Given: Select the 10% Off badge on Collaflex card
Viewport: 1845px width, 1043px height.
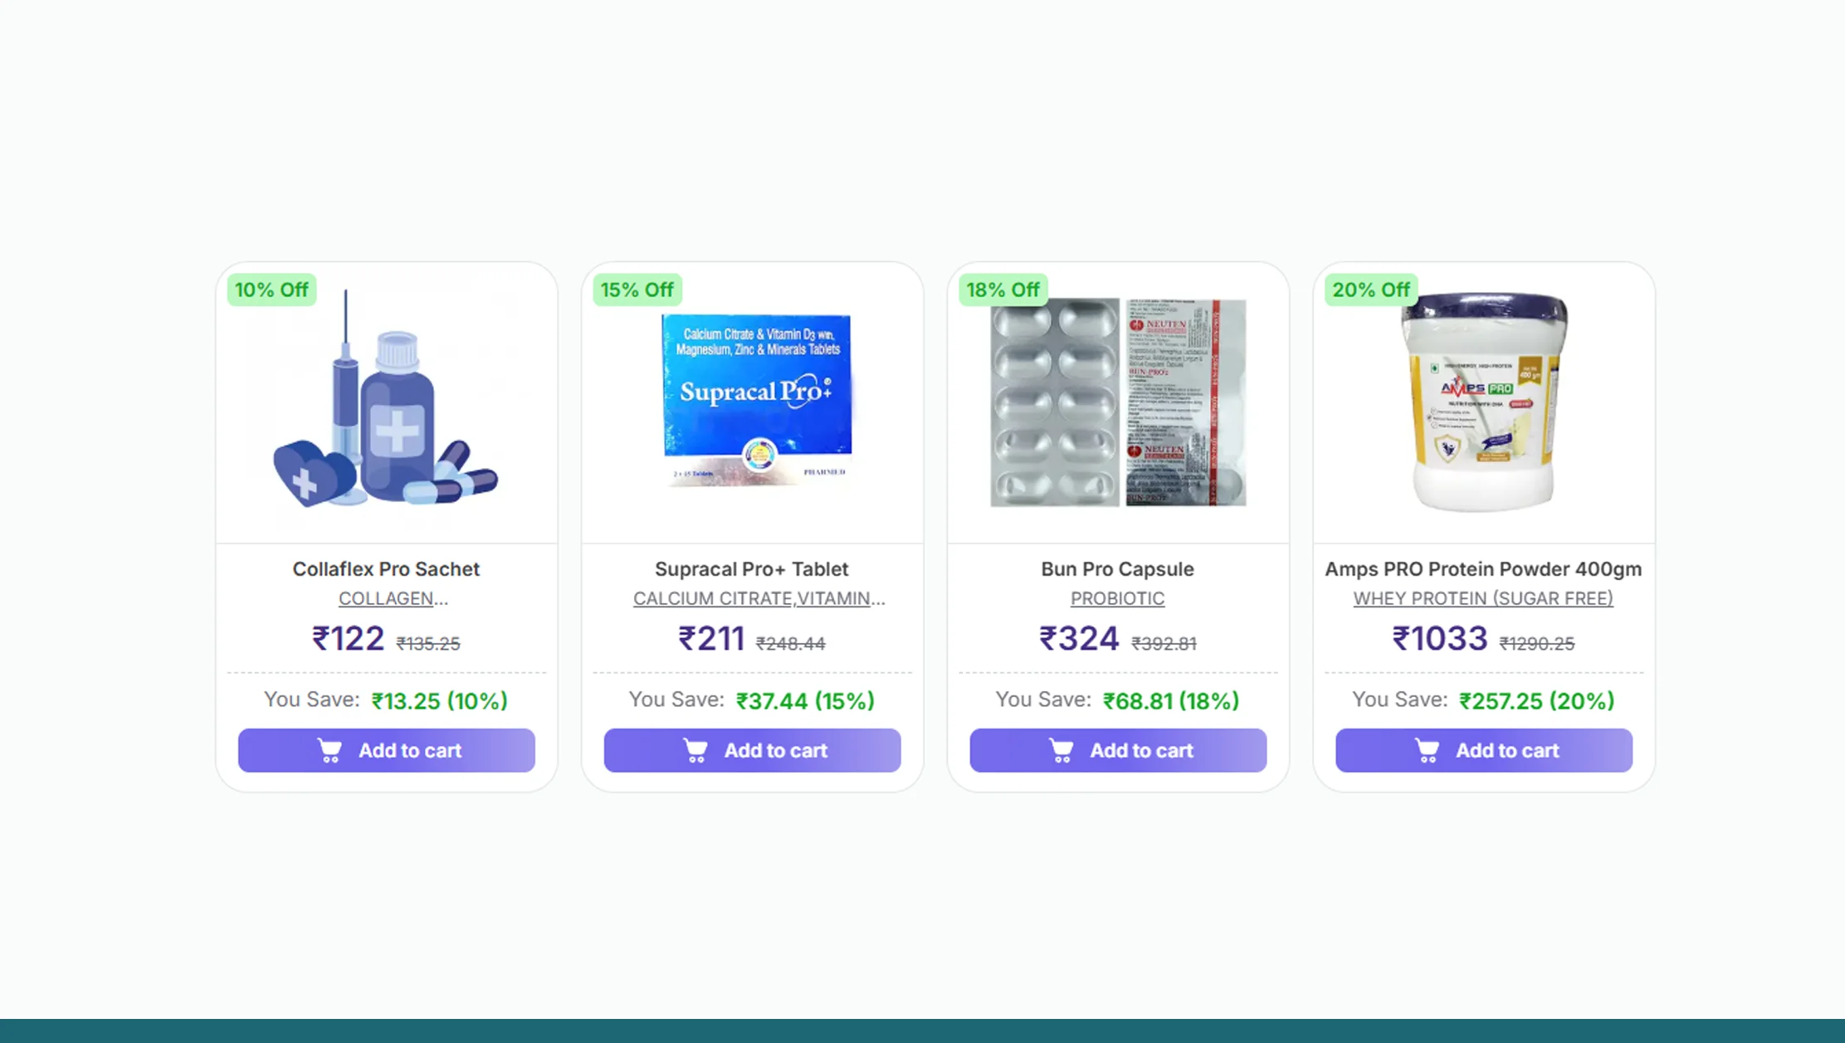Looking at the screenshot, I should 271,290.
